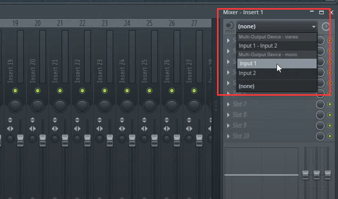Swap left/right channels on Insert 26

tap(167, 129)
